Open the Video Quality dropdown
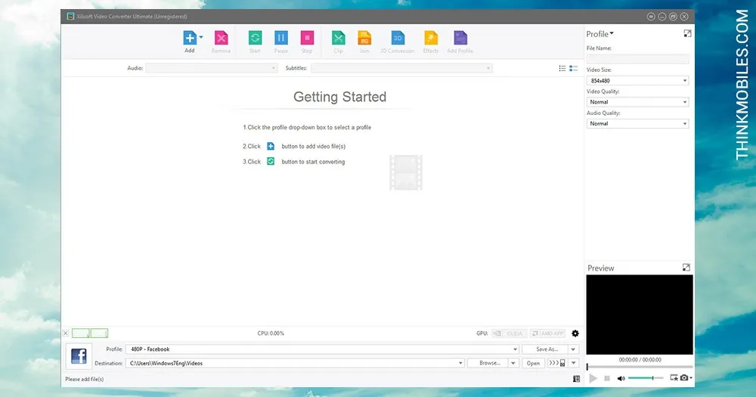756x397 pixels. 637,102
